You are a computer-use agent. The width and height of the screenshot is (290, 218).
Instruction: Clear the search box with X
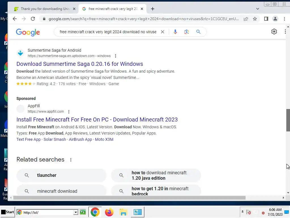pos(162,32)
